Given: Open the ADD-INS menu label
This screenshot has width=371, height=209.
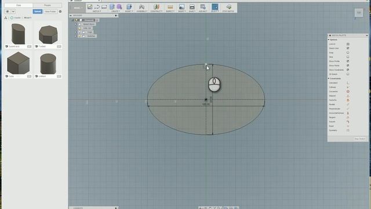Looking at the screenshot, I should (x=203, y=12).
